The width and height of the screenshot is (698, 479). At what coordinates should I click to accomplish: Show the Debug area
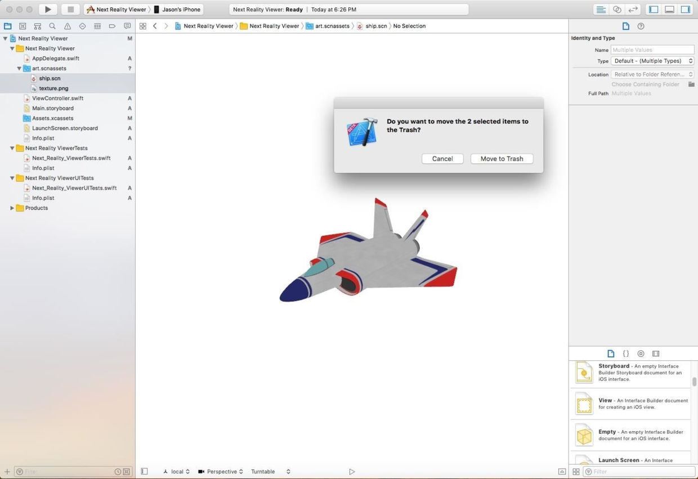(669, 9)
